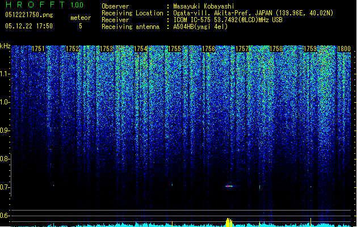Click the Ogata-vill. Akita-Pref. JAPAN location text

coord(253,13)
